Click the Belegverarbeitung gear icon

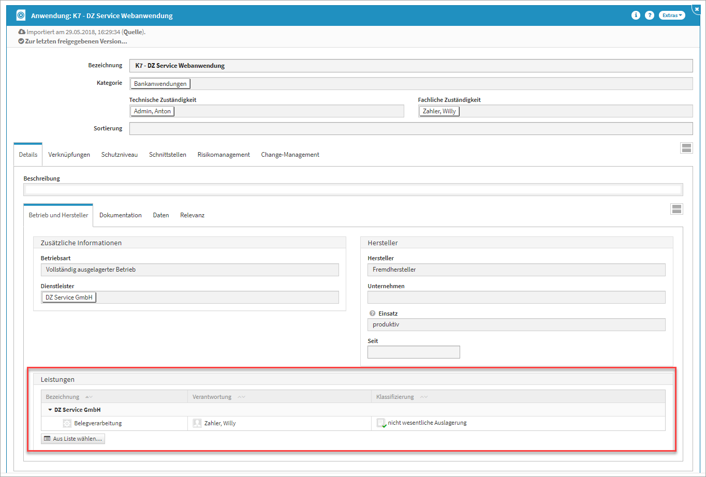67,423
